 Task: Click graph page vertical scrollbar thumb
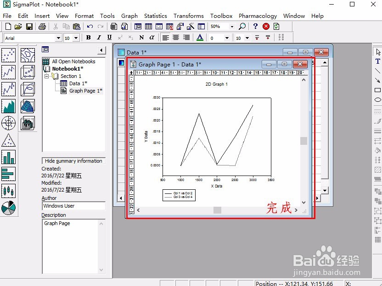point(303,141)
